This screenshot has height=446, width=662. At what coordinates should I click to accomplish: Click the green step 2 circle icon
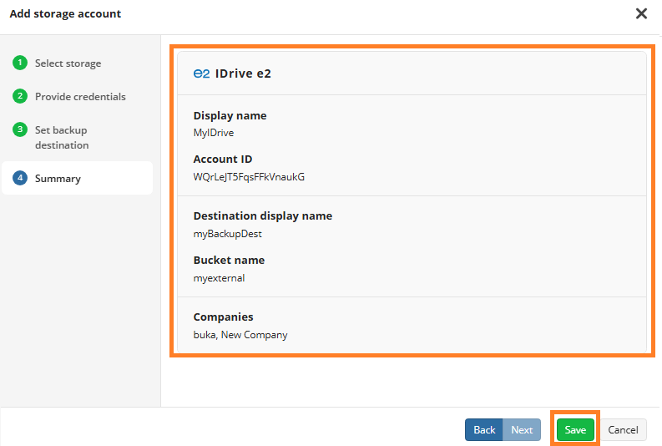pos(20,96)
